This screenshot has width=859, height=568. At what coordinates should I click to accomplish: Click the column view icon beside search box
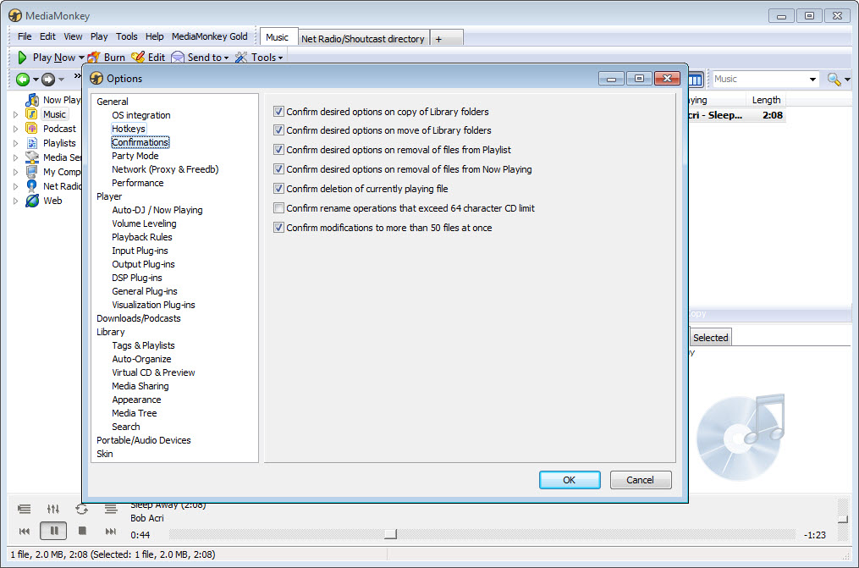click(695, 80)
